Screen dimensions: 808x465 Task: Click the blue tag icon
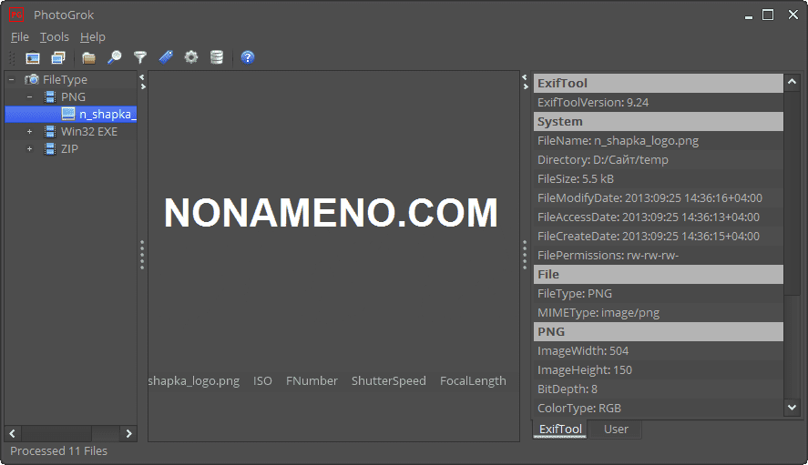tap(165, 57)
